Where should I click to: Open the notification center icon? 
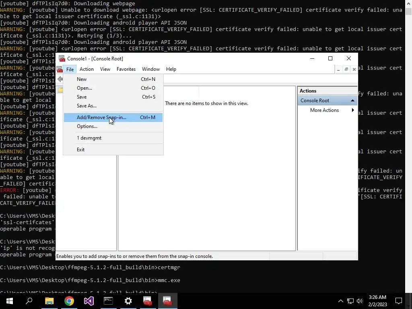tap(399, 301)
